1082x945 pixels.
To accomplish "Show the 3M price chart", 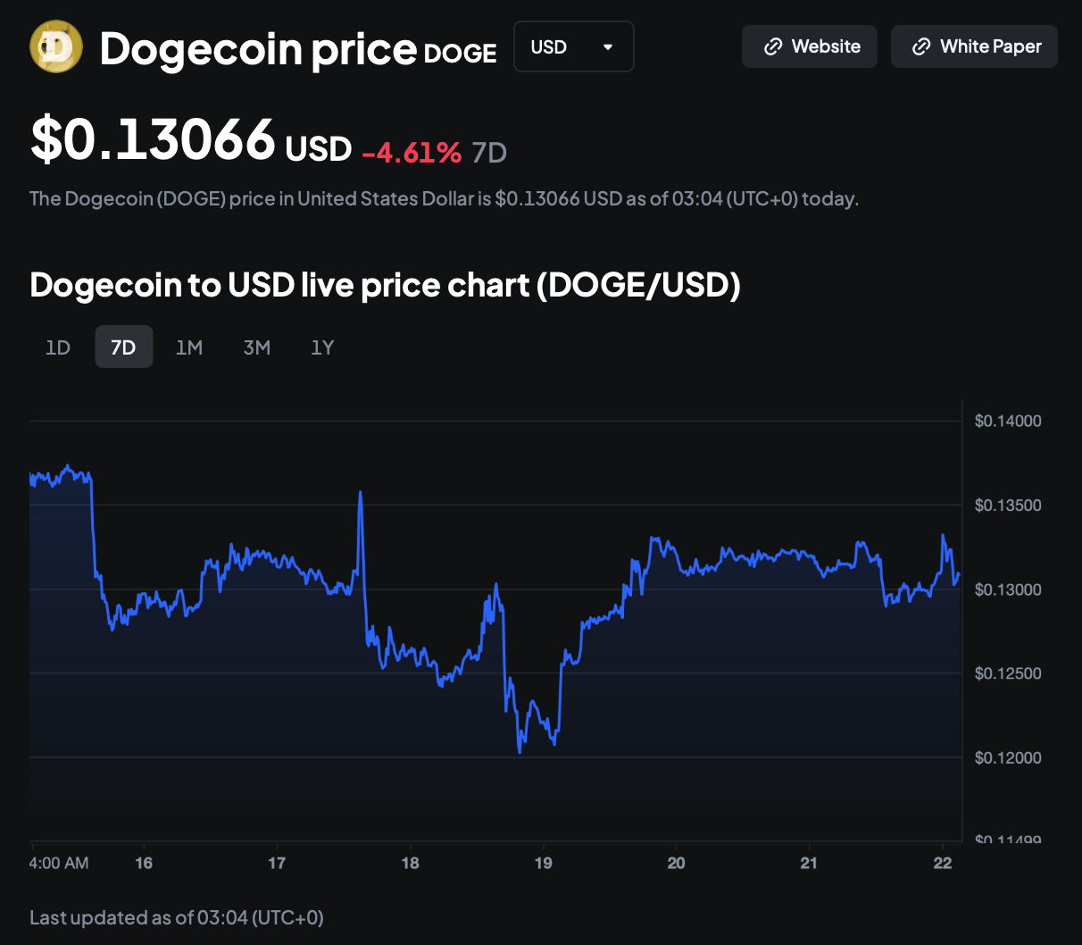I will pyautogui.click(x=256, y=347).
